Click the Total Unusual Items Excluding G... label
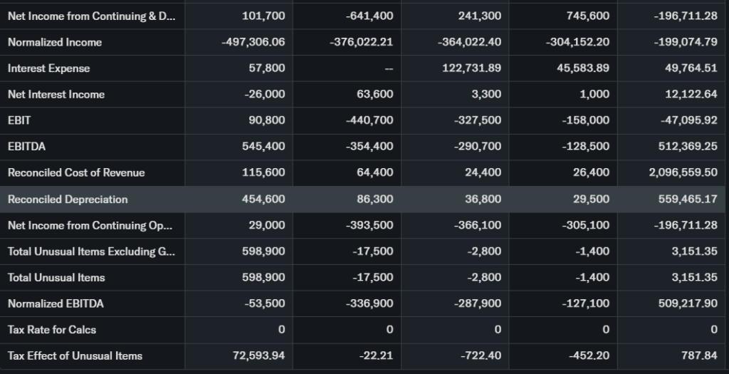729x374 pixels. click(90, 251)
